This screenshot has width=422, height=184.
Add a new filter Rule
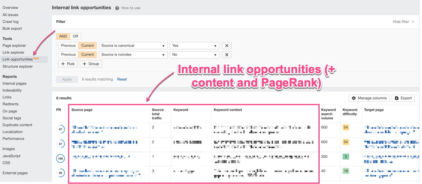click(68, 64)
